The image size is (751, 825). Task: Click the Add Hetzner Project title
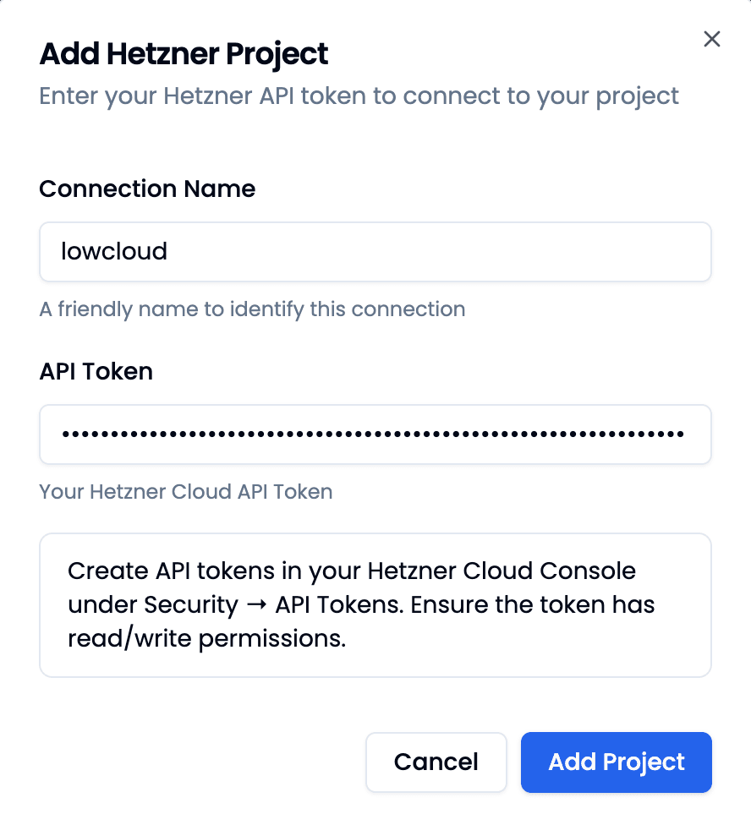(x=184, y=53)
